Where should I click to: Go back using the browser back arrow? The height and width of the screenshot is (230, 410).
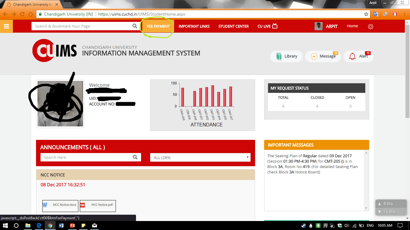pos(5,14)
